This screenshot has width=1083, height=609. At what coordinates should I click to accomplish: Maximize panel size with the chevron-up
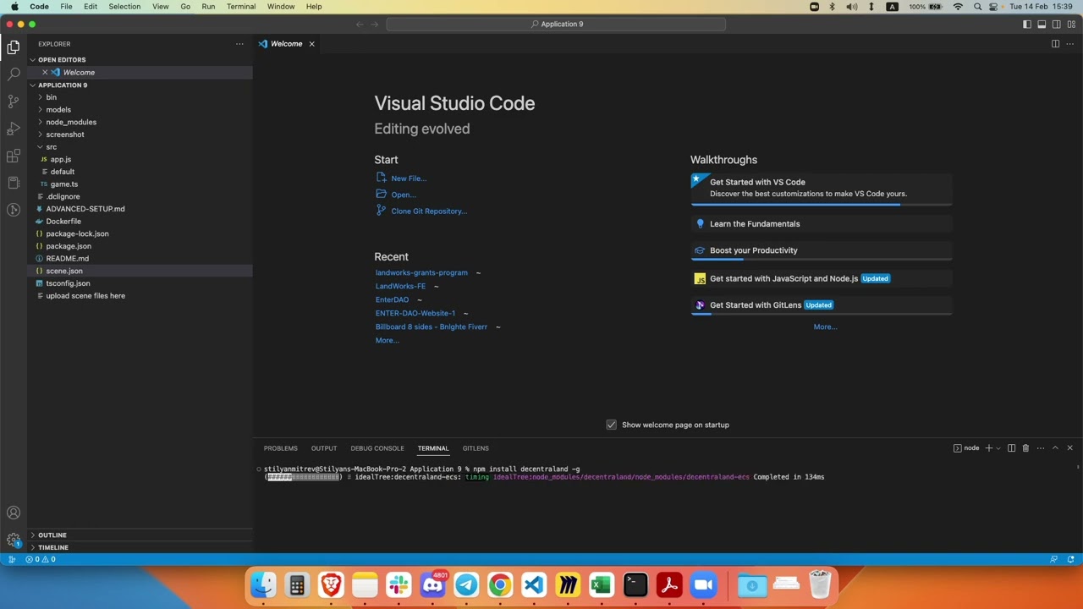pyautogui.click(x=1055, y=448)
